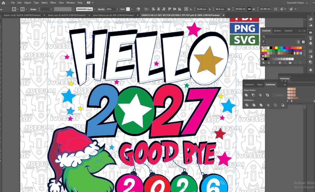Screen dimensions: 315x192
Task: Open the Select menu
Action: [x=44, y=3]
